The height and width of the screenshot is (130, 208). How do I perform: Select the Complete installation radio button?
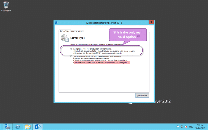click(x=71, y=49)
